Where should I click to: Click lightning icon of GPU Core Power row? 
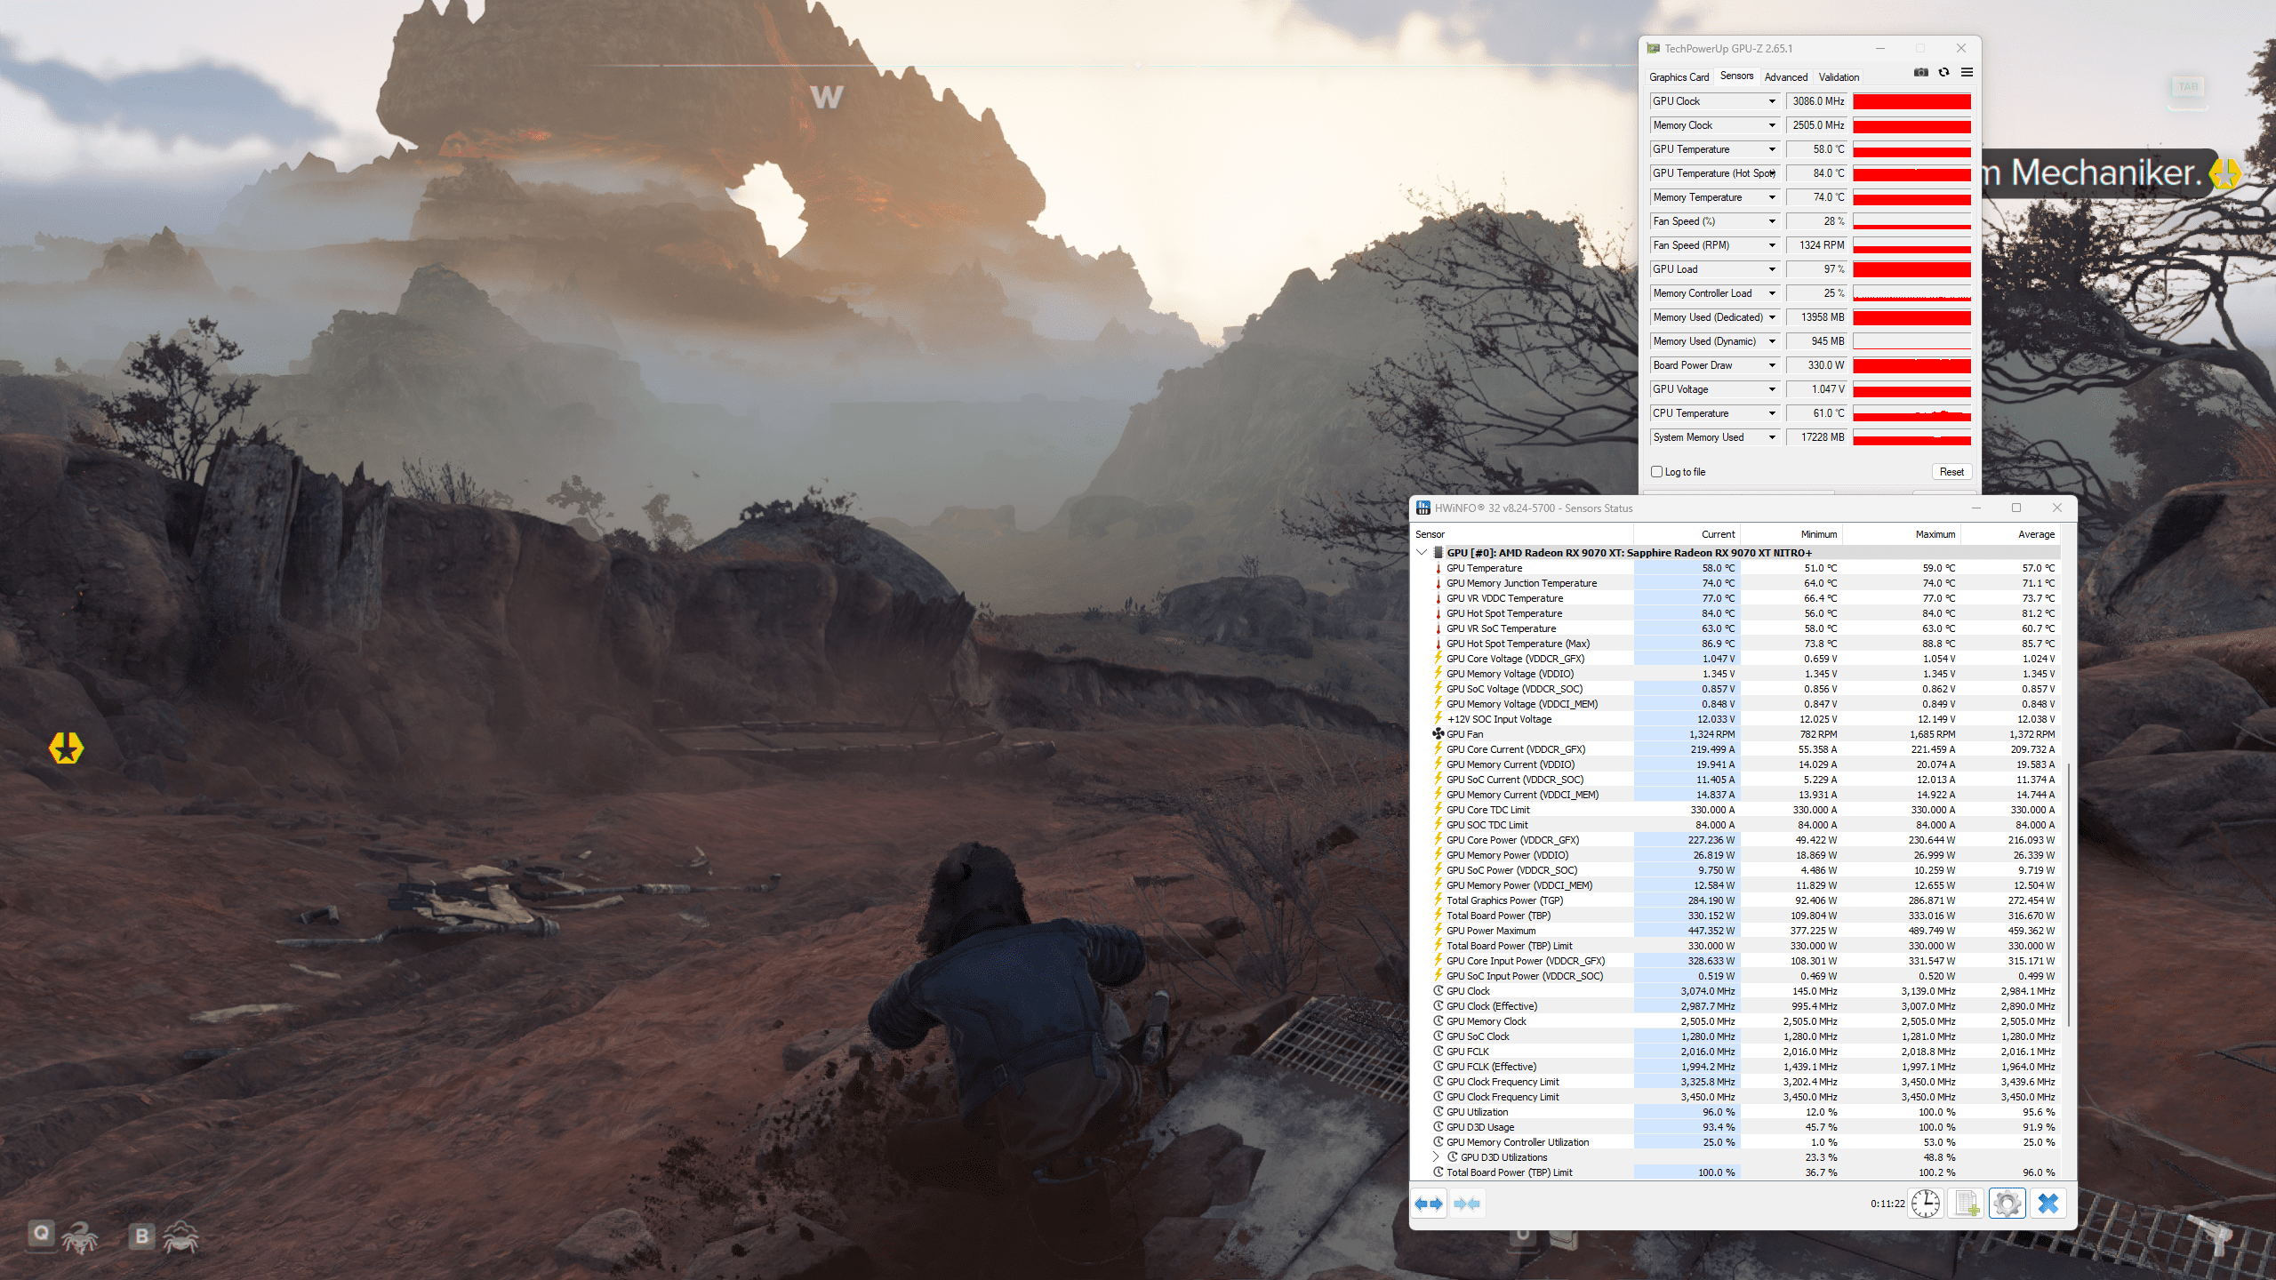[1438, 839]
